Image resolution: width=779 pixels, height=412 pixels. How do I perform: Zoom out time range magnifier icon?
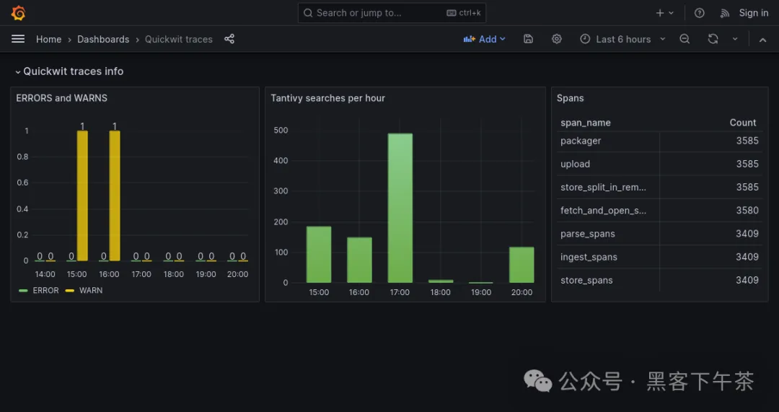685,39
